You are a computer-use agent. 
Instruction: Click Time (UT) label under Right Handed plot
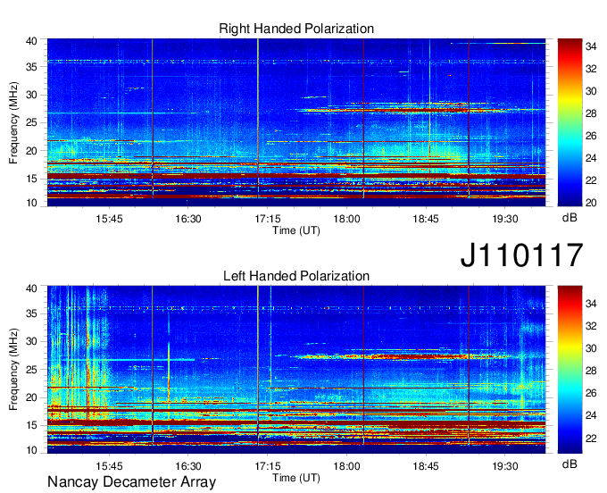click(296, 230)
